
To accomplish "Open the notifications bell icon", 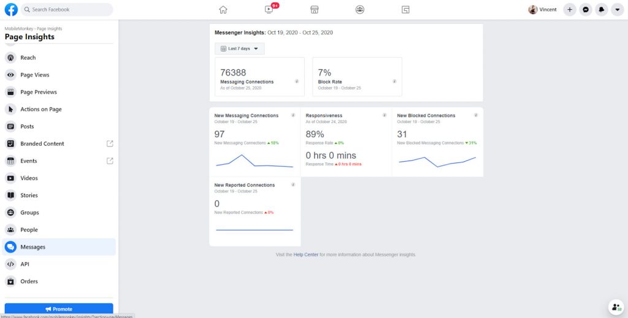I will [x=601, y=10].
